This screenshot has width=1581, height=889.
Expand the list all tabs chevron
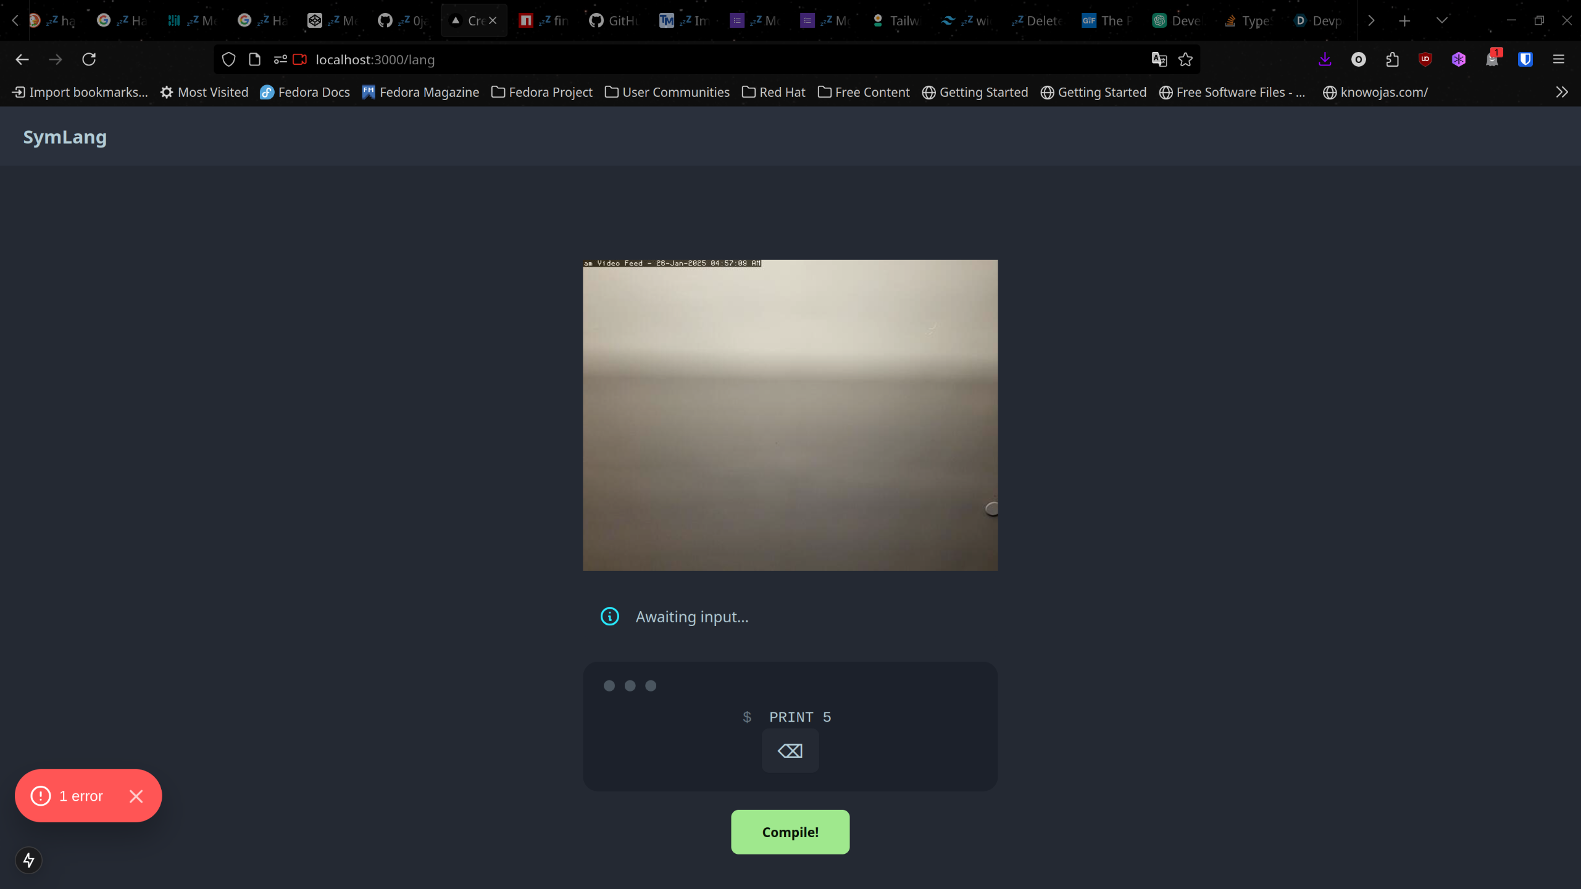[1441, 20]
